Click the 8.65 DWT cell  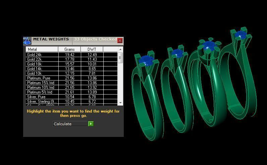tap(92, 69)
